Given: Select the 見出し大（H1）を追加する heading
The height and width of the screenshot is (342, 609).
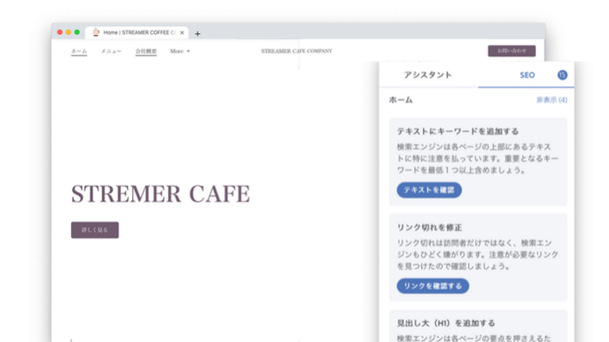Looking at the screenshot, I should [445, 323].
